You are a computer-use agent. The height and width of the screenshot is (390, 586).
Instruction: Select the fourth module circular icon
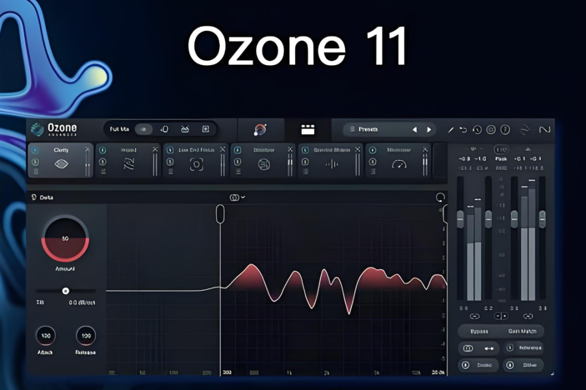(264, 164)
